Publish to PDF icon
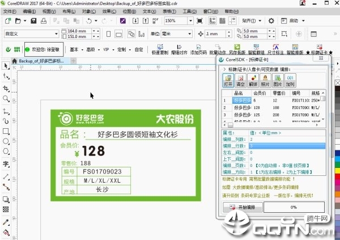The width and height of the screenshot is (340, 240). (155, 21)
